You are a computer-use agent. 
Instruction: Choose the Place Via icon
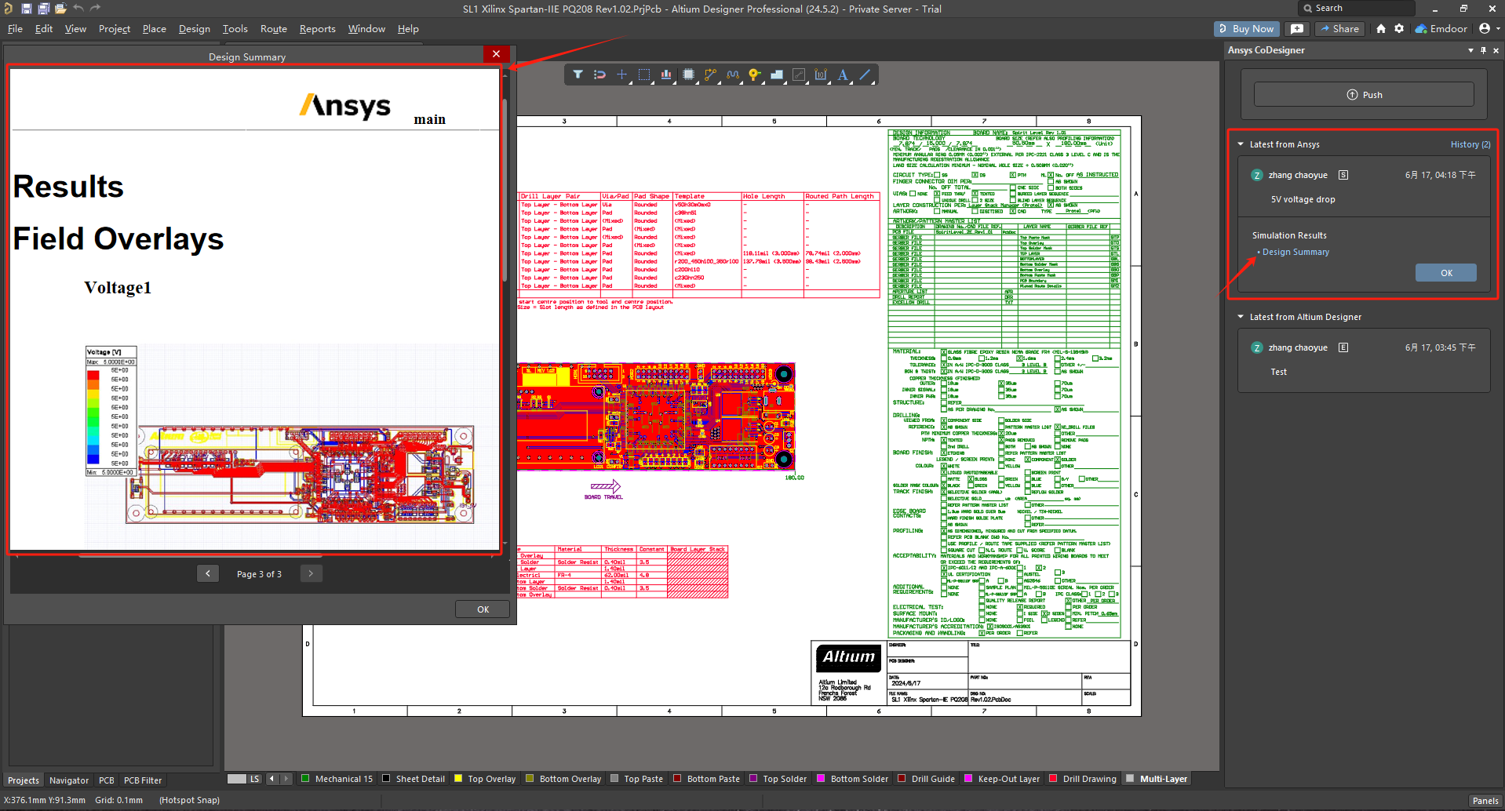point(754,75)
